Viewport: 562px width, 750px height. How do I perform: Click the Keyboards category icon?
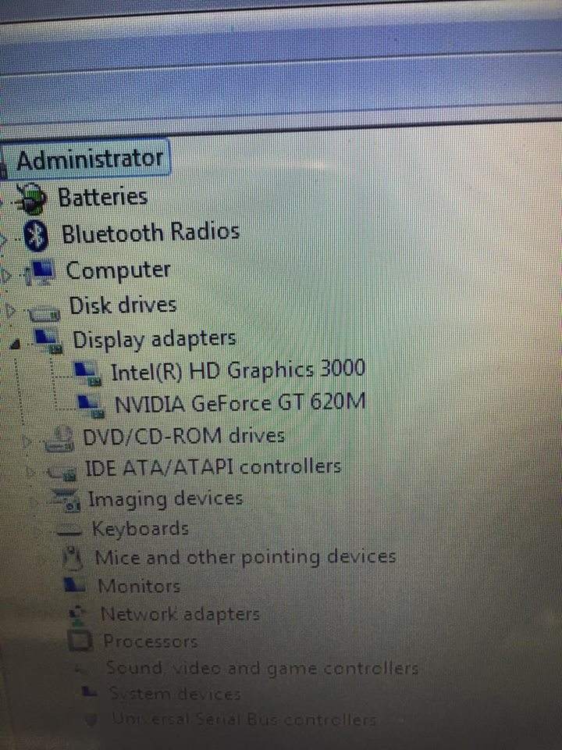coord(70,531)
